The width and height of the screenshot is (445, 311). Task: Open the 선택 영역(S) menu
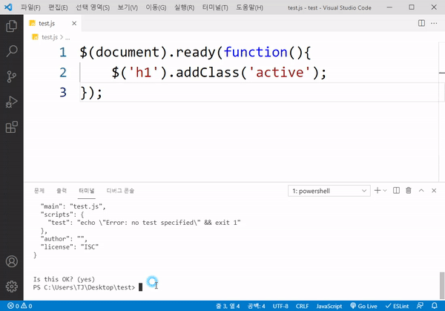point(93,7)
